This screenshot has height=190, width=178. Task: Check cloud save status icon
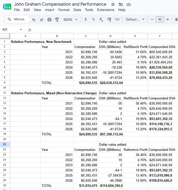click(x=129, y=4)
